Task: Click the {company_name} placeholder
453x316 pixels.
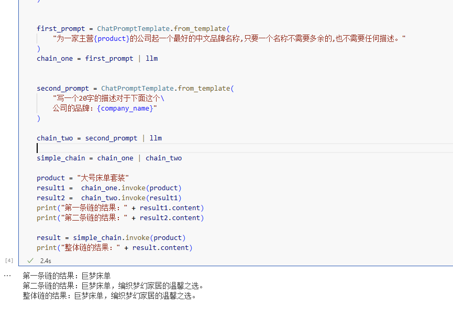Action: pos(125,108)
